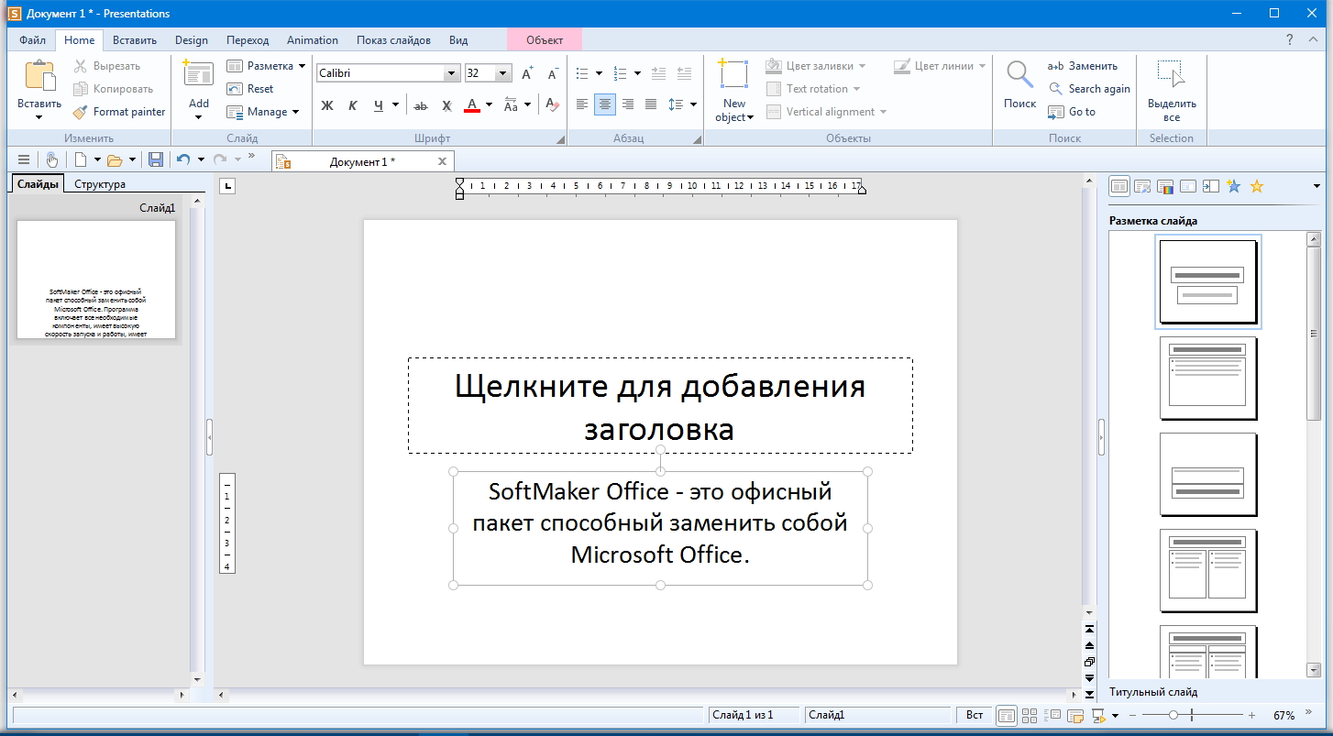Expand the Разметка layout dropdown
Screen dimensions: 1333x736
[302, 66]
